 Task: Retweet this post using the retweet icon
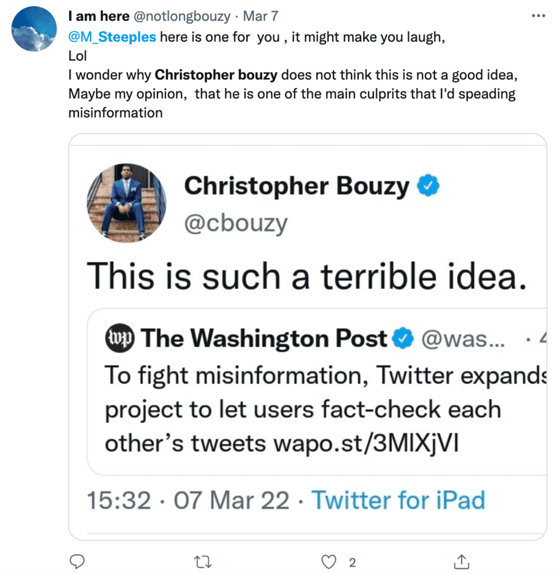(202, 561)
